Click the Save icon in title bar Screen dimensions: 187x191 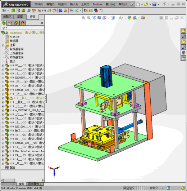pos(154,4)
